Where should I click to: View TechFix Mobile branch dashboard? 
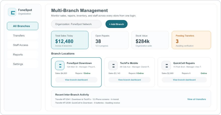tap(130, 80)
